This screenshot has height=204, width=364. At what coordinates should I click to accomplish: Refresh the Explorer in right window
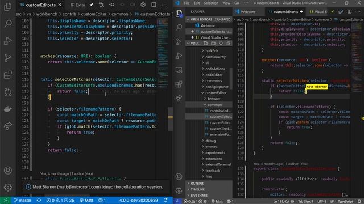221,43
